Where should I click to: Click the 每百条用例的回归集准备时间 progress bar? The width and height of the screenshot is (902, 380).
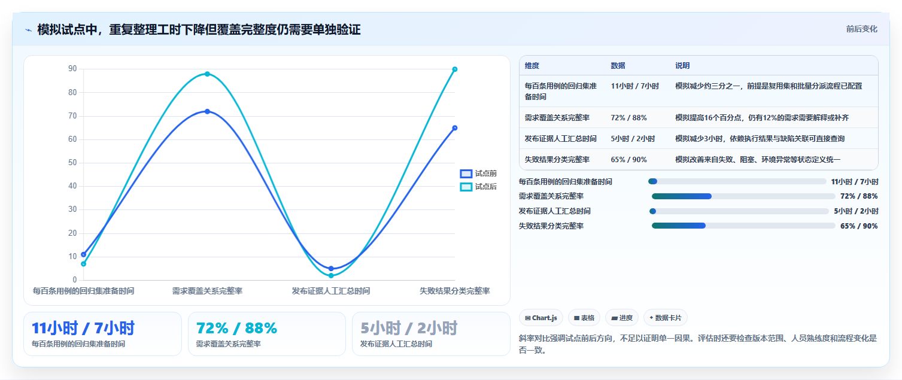pyautogui.click(x=737, y=181)
